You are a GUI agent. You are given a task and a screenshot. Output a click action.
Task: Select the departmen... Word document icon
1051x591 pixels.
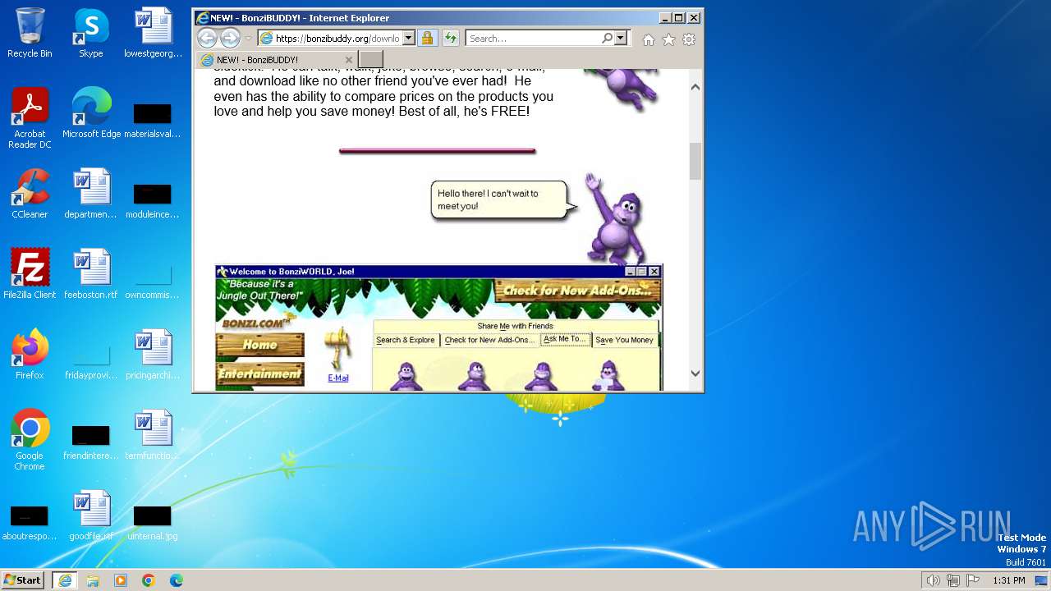(90, 194)
